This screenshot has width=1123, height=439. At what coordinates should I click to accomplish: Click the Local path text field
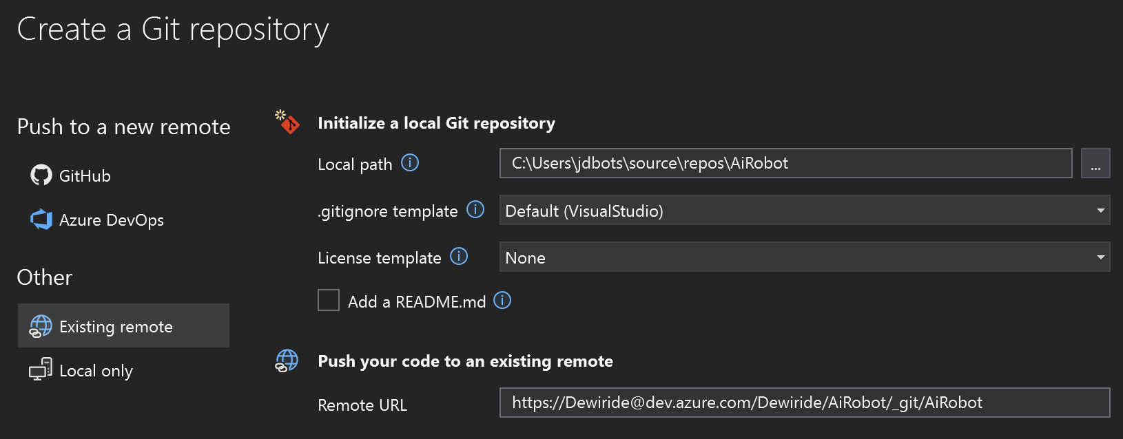tap(786, 163)
